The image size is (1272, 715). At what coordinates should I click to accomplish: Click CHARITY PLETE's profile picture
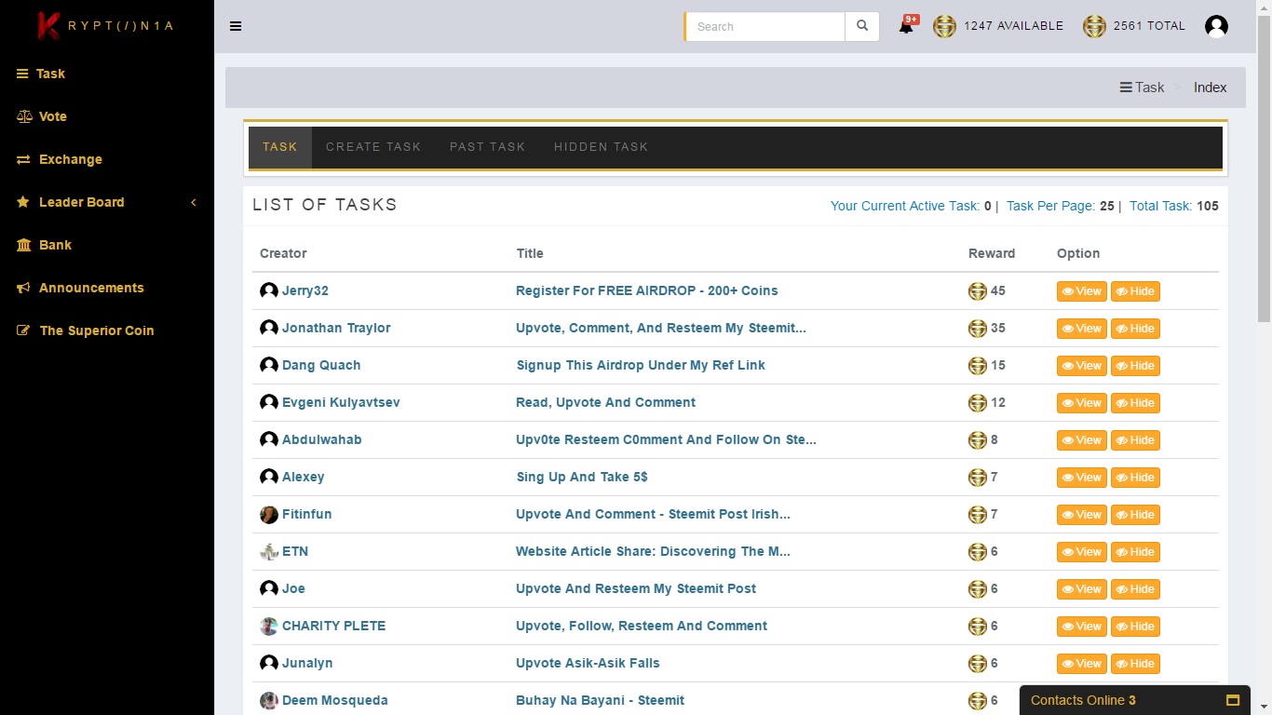tap(269, 627)
